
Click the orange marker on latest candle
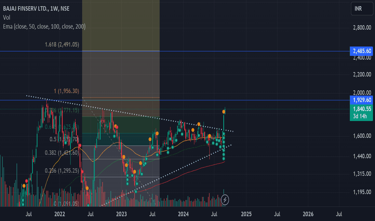pyautogui.click(x=224, y=112)
